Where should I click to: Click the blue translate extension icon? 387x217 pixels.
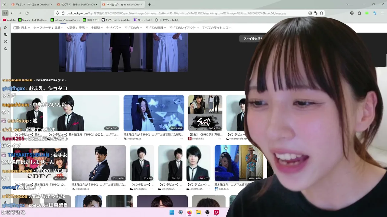(x=375, y=13)
